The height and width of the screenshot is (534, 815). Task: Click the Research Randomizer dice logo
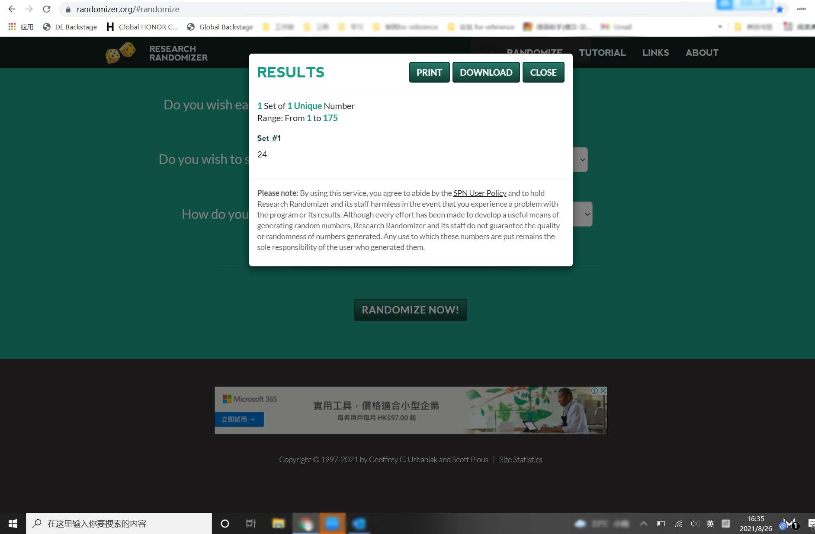(x=120, y=52)
